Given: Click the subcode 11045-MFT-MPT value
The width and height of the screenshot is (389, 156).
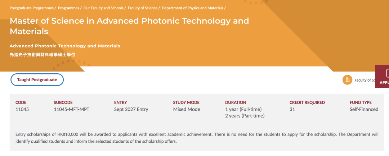Looking at the screenshot, I should click(71, 109).
